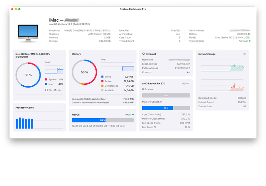This screenshot has height=186, width=266.
Task: Click the Upload Speed value 29 KB/s
Action: tap(242, 102)
